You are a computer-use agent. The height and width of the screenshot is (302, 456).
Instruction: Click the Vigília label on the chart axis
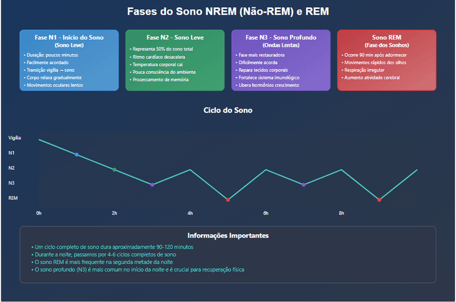click(15, 138)
